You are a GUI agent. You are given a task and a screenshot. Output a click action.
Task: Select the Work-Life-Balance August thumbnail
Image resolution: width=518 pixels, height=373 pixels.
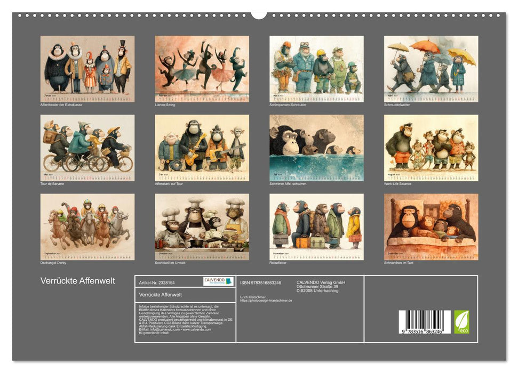coord(431,148)
